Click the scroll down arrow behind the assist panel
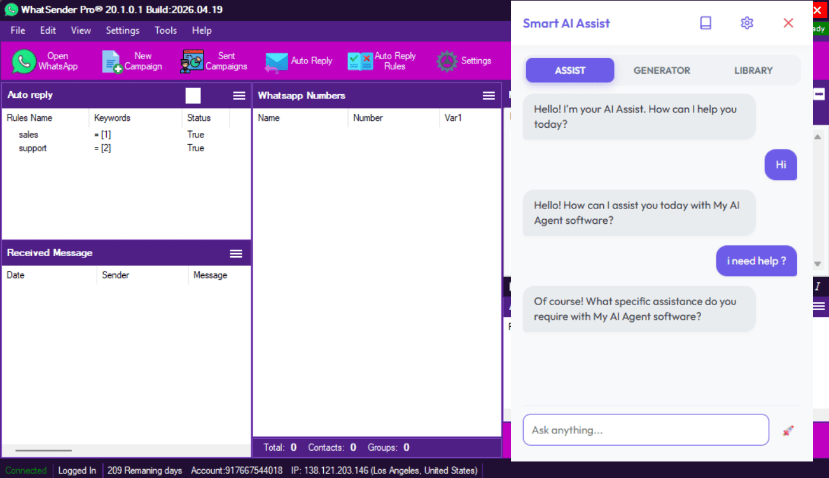The height and width of the screenshot is (478, 829). tap(818, 263)
